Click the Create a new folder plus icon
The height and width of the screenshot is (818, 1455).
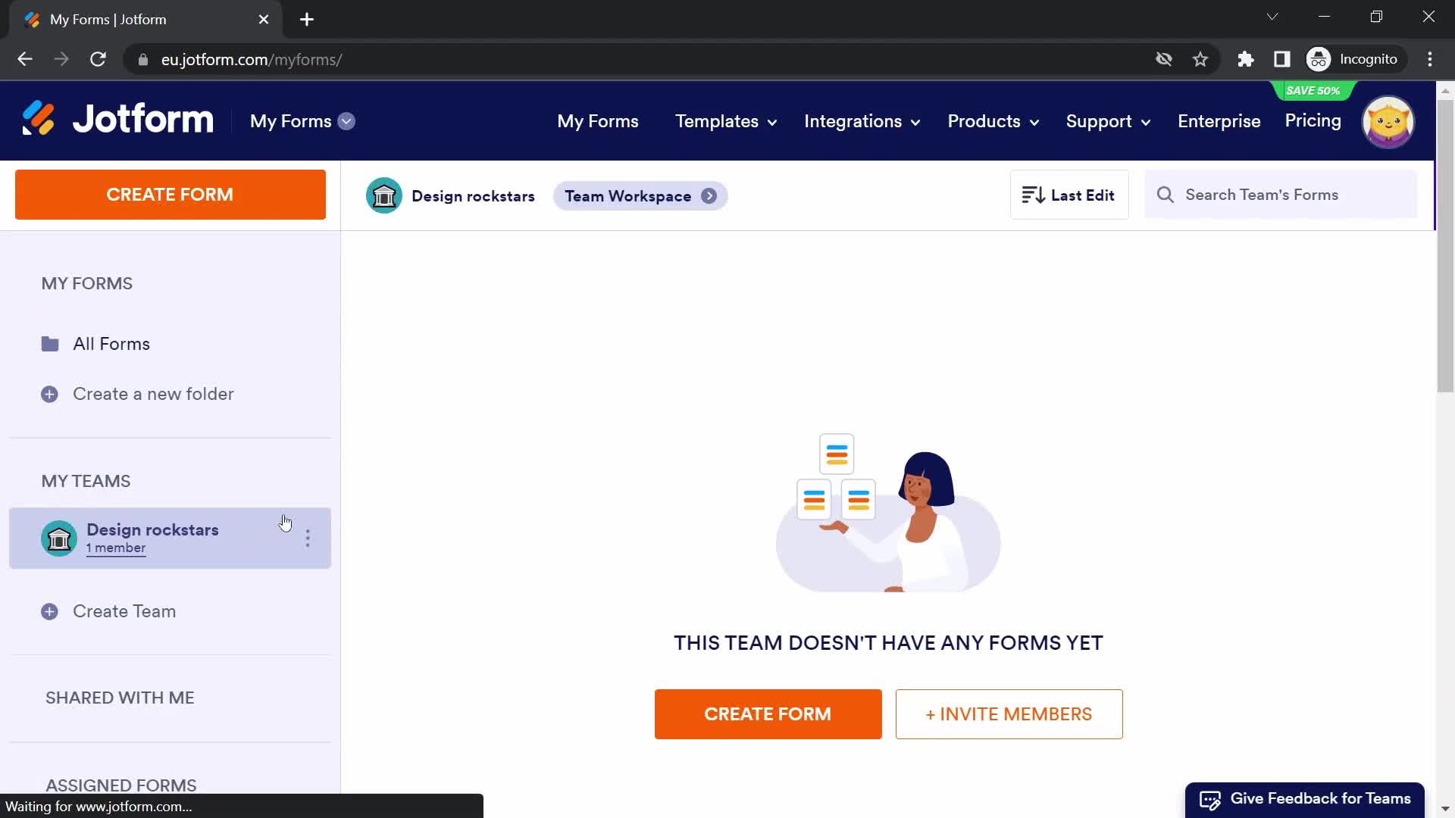49,392
